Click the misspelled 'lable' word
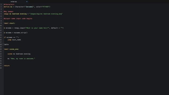This screenshot has width=169, height=95. tap(6, 45)
